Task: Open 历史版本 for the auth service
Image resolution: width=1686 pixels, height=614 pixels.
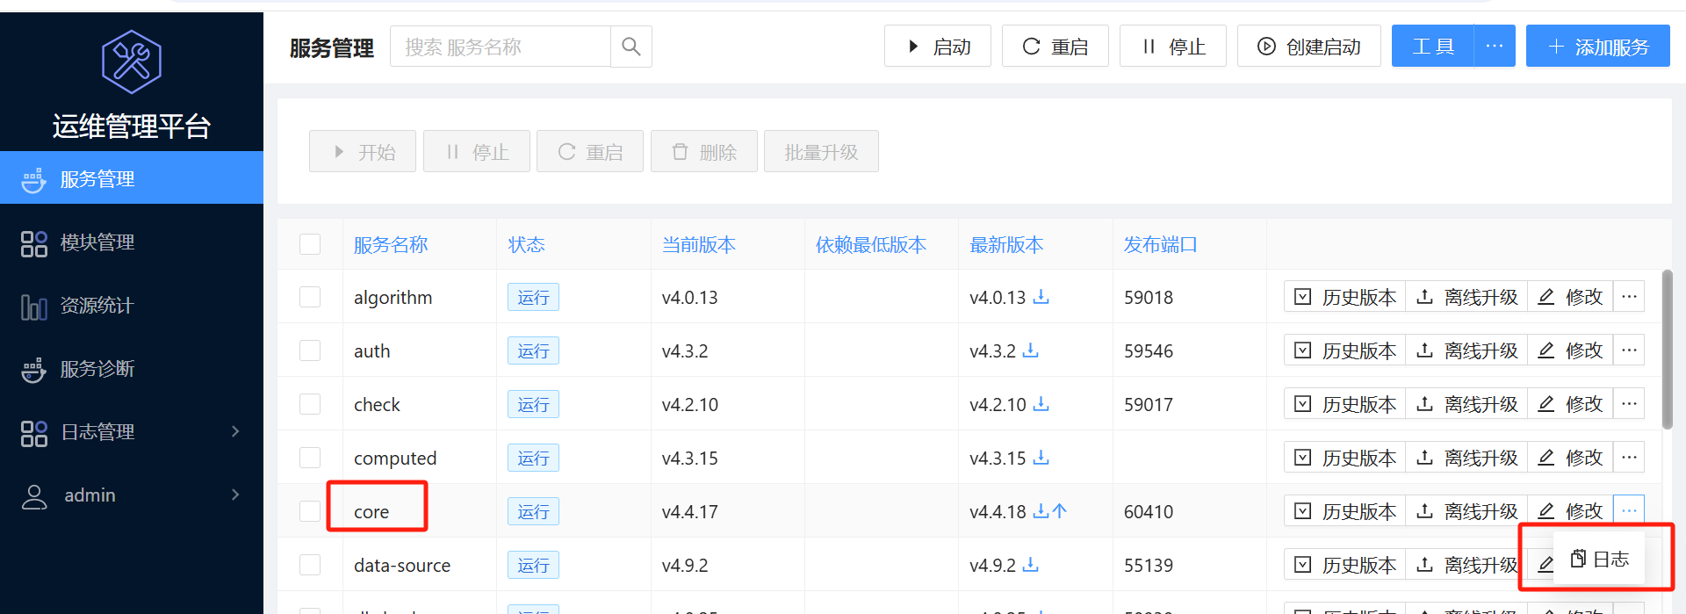Action: [x=1345, y=350]
